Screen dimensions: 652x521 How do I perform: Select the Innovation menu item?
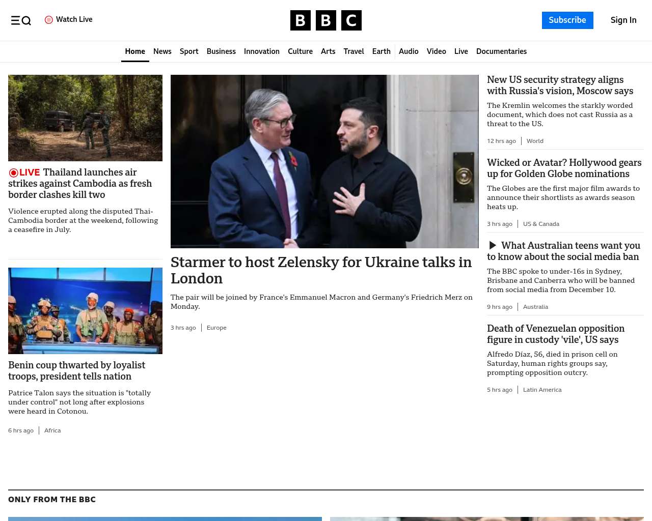[262, 51]
